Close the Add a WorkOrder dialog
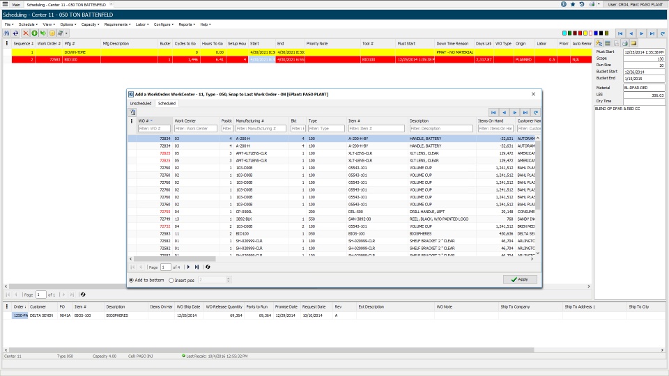The width and height of the screenshot is (669, 376). (533, 94)
